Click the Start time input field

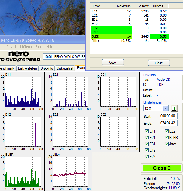click(169, 116)
